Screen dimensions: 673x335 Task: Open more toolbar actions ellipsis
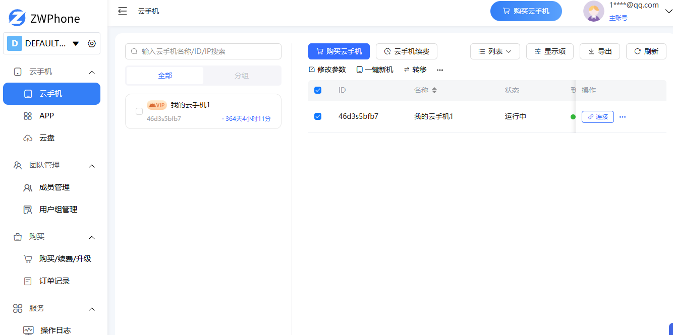pyautogui.click(x=440, y=70)
